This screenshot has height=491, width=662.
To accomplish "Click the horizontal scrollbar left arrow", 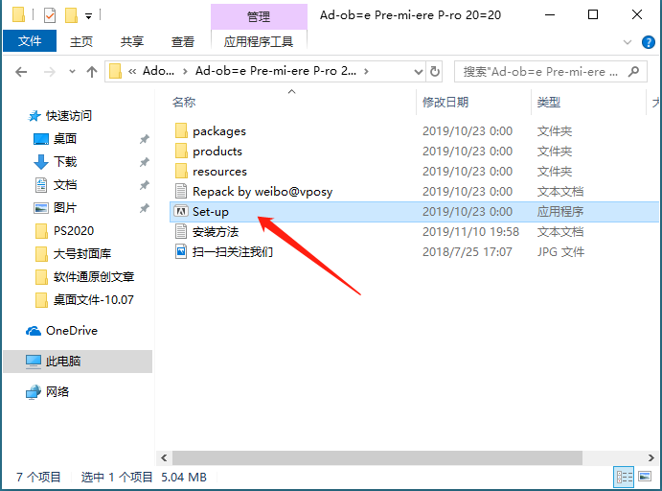I will click(x=164, y=458).
